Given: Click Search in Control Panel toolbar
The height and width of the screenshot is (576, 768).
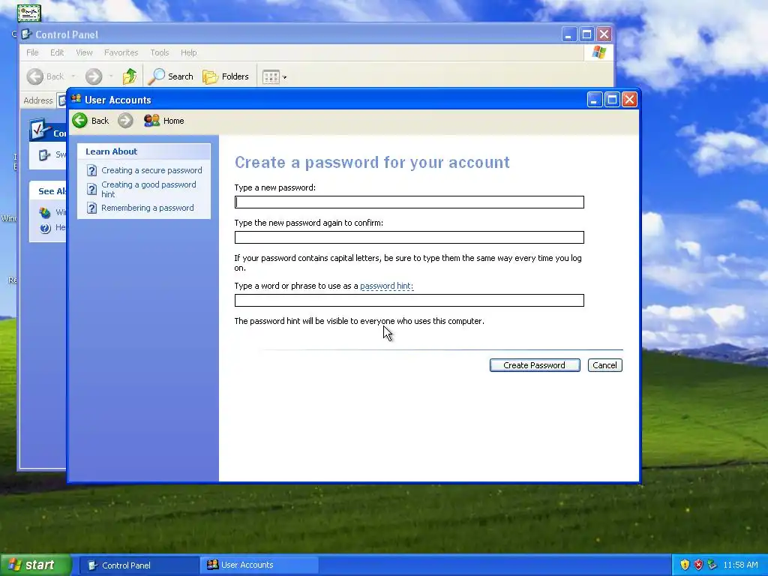Looking at the screenshot, I should coord(170,76).
